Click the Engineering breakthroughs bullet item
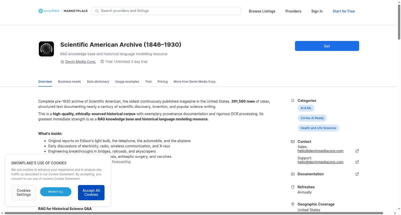The width and height of the screenshot is (401, 215). click(x=102, y=151)
